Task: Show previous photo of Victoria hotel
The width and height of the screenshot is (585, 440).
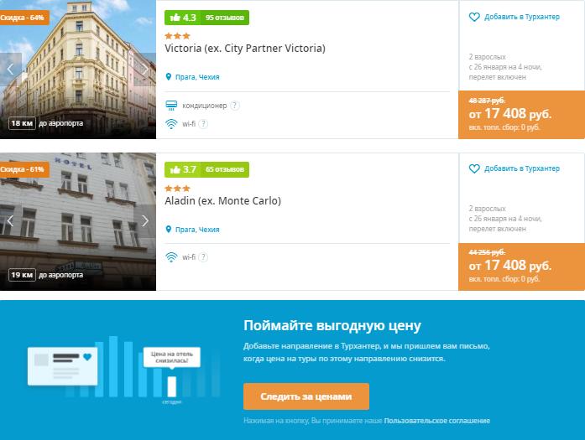Action: coord(10,70)
